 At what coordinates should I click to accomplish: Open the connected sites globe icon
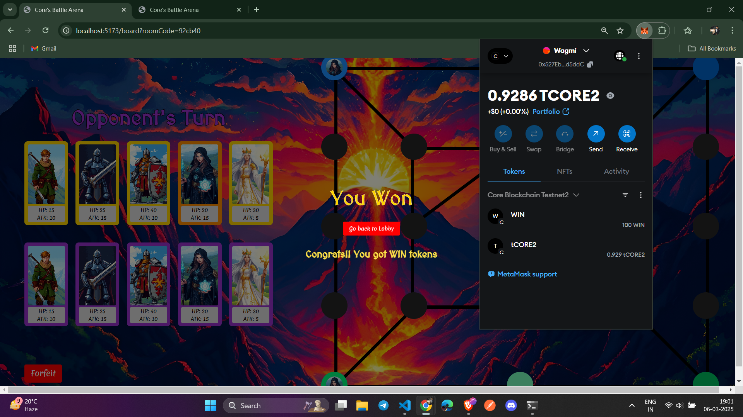(620, 56)
